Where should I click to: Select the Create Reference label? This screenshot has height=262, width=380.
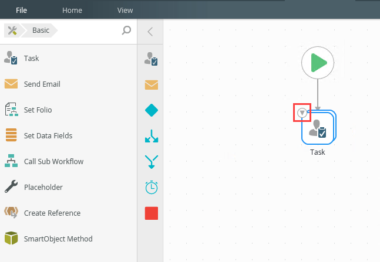click(52, 213)
